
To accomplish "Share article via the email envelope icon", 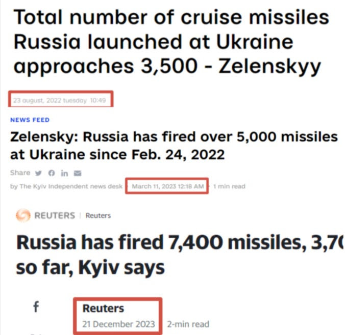I will [x=78, y=173].
